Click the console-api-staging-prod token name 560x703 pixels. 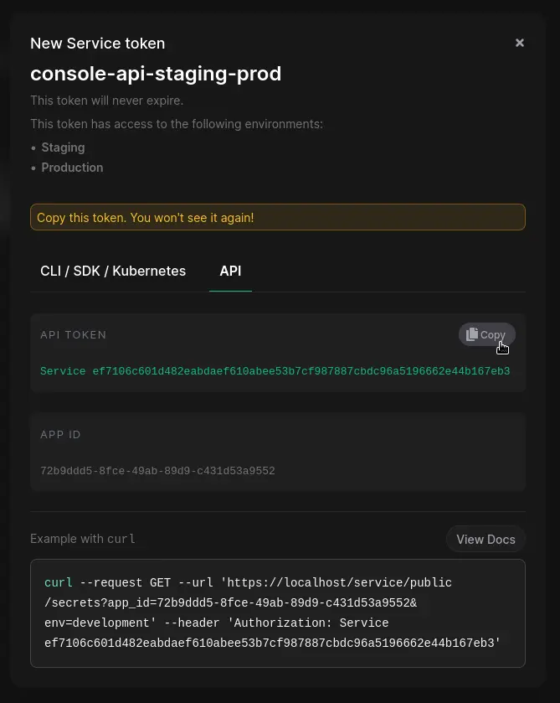pyautogui.click(x=156, y=74)
